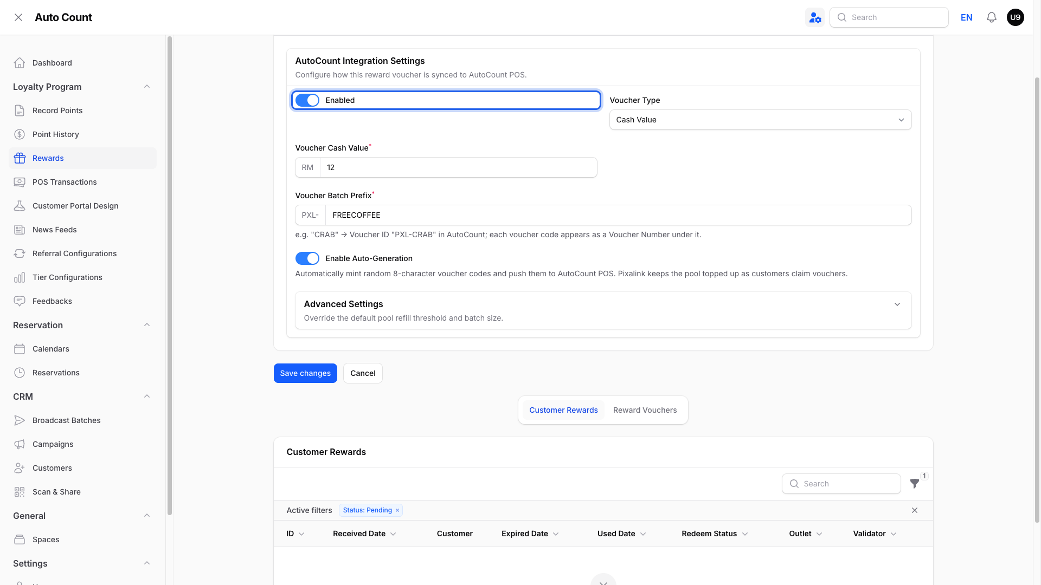Click the POS Transactions cash icon
Image resolution: width=1041 pixels, height=585 pixels.
pos(20,182)
